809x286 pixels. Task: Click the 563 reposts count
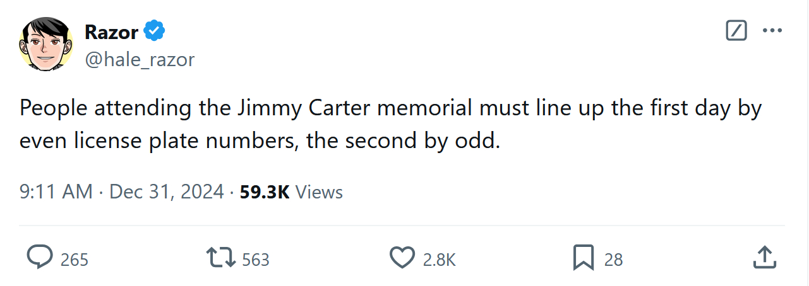click(x=256, y=260)
